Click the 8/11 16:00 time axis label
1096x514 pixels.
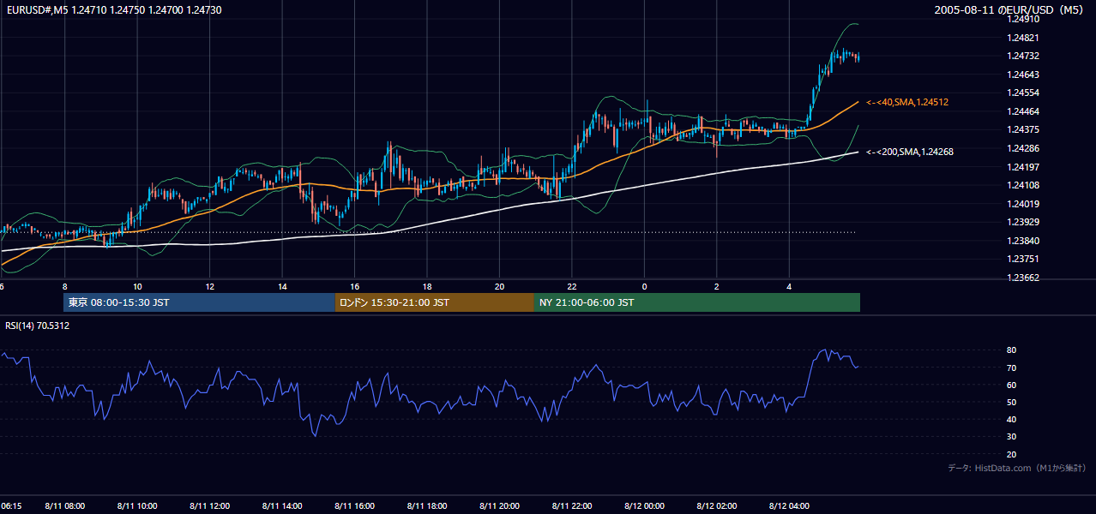(355, 506)
